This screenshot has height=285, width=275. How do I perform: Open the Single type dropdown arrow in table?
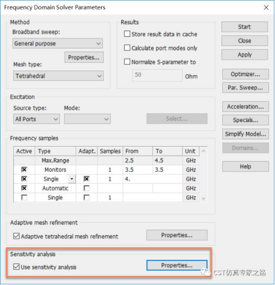[x=72, y=179]
